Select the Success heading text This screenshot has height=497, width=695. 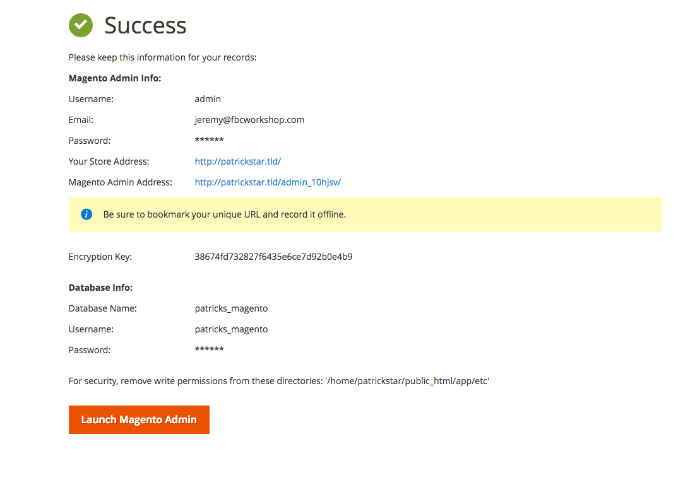(x=145, y=26)
